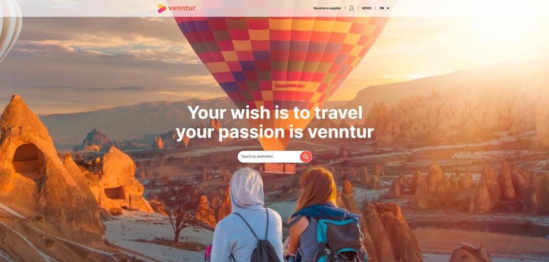Click the venntur play-shaped logo icon
549x262 pixels.
pos(162,8)
